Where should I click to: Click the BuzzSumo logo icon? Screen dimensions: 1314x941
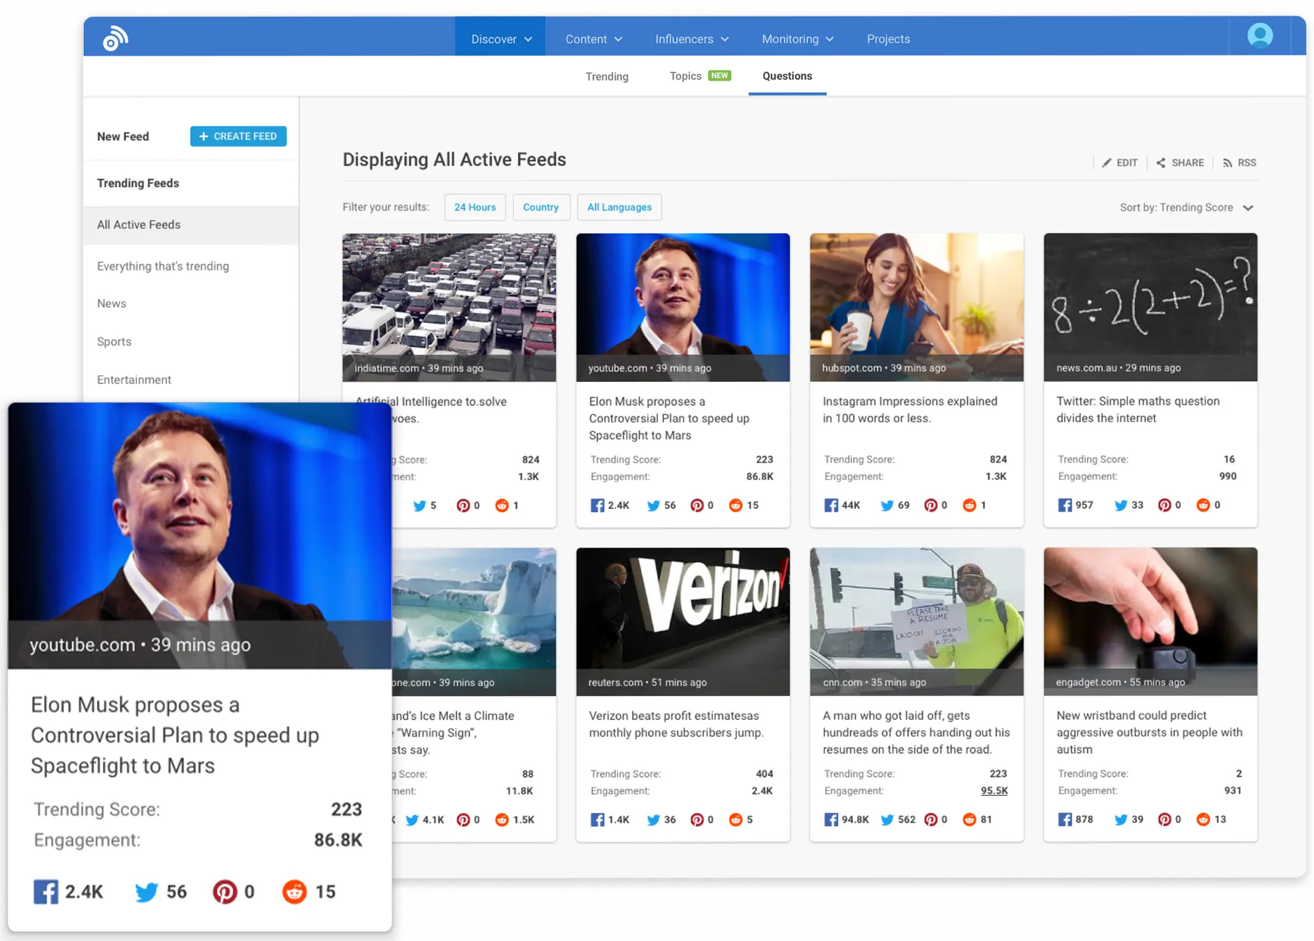click(115, 39)
